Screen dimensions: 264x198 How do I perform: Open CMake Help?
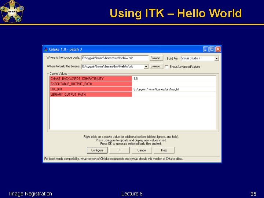(164, 150)
